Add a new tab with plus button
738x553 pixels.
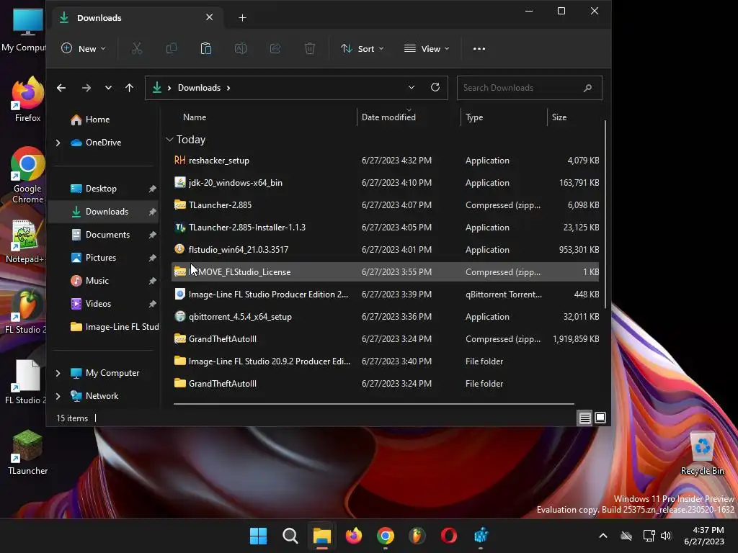click(x=242, y=18)
